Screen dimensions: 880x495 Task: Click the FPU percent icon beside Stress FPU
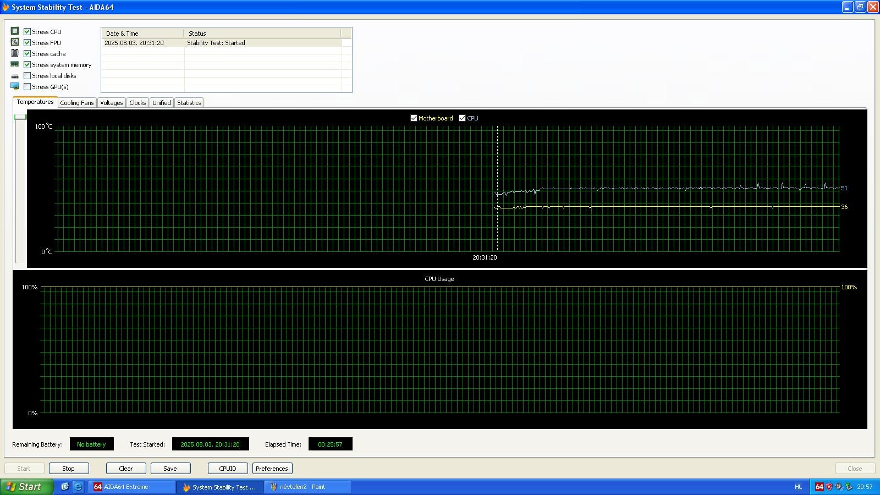click(x=15, y=42)
